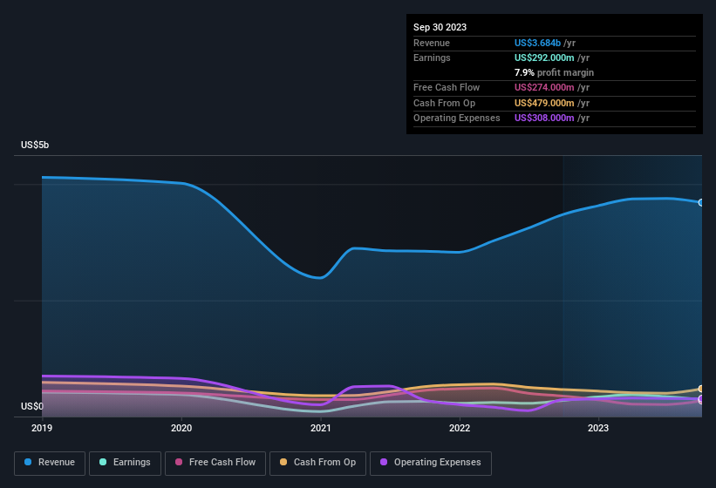Click the Sep 30 2023 tooltip date
This screenshot has width=716, height=488.
(x=440, y=27)
